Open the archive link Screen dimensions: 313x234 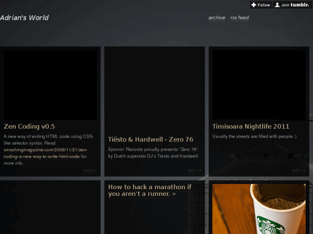pyautogui.click(x=217, y=18)
